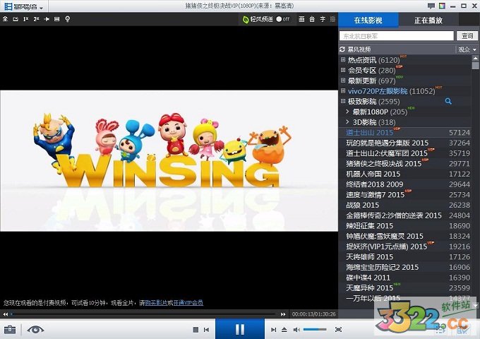480x339 pixels.
Task: Click the 购买影片 link
Action: pos(156,303)
